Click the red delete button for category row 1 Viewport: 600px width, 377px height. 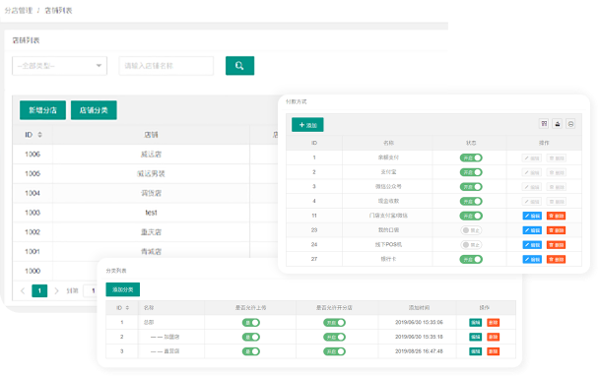493,323
